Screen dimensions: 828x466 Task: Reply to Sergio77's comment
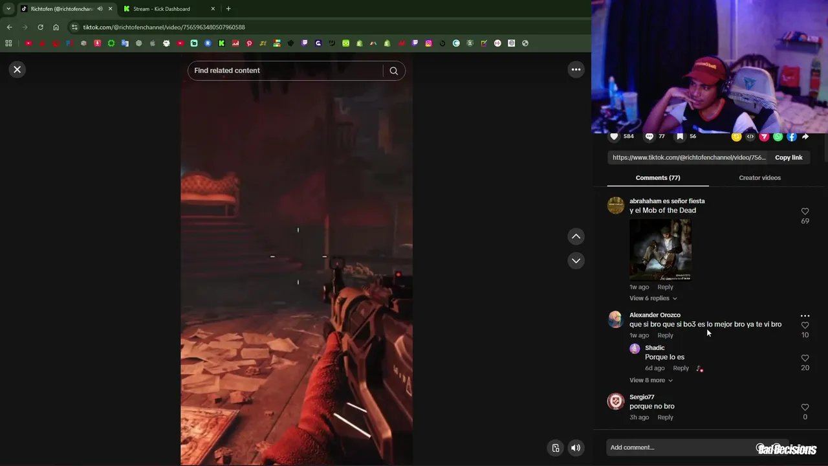coord(665,417)
